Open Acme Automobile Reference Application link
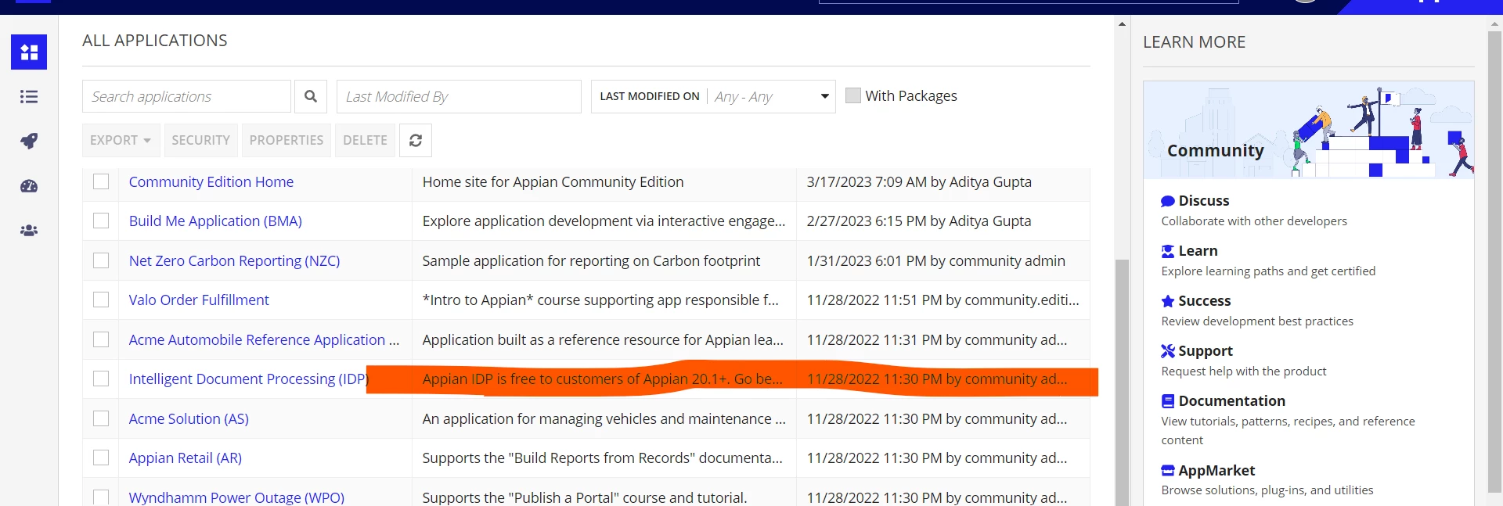 (x=264, y=339)
